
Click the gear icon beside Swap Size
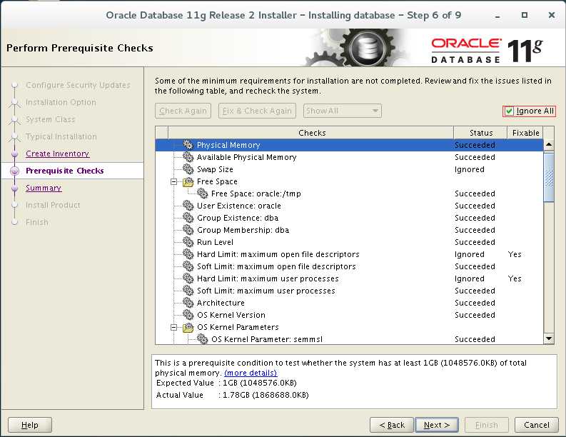click(x=188, y=169)
